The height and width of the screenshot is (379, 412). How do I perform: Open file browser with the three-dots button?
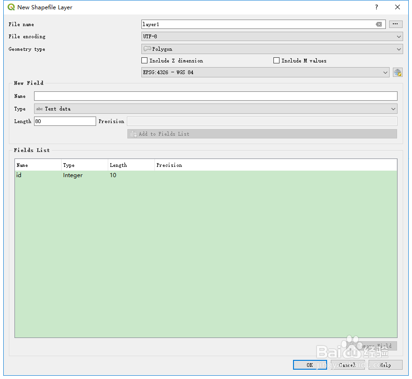tap(396, 24)
